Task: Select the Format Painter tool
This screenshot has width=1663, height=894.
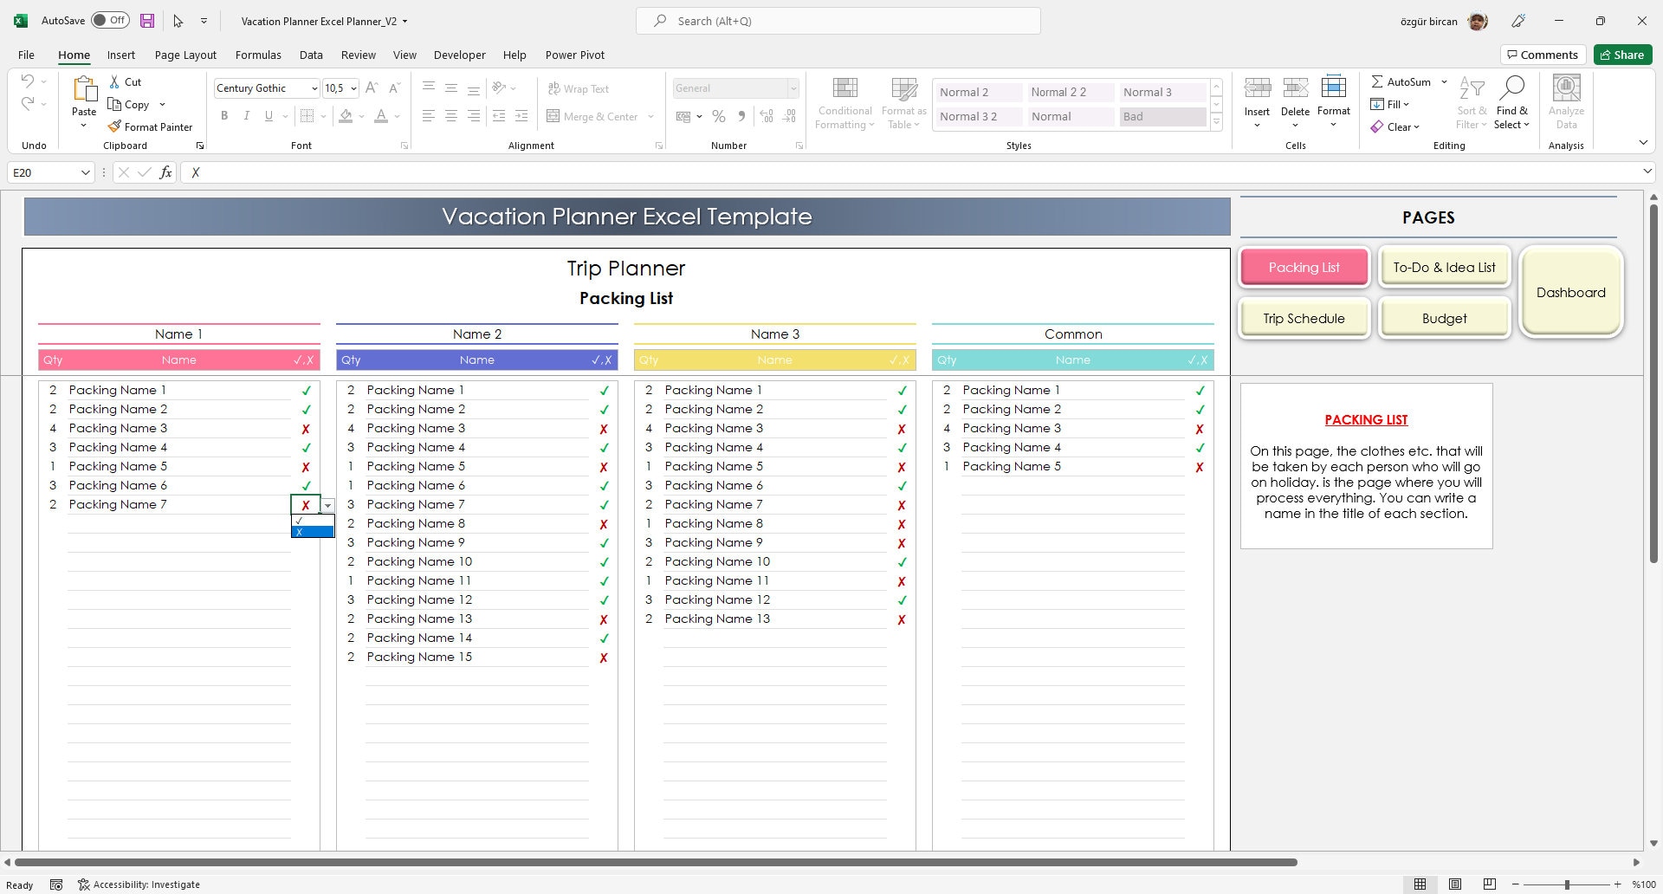Action: click(x=150, y=126)
